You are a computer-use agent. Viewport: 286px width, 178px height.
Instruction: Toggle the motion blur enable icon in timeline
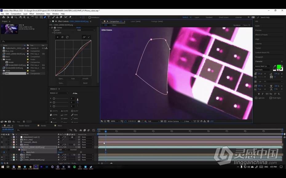[89, 130]
